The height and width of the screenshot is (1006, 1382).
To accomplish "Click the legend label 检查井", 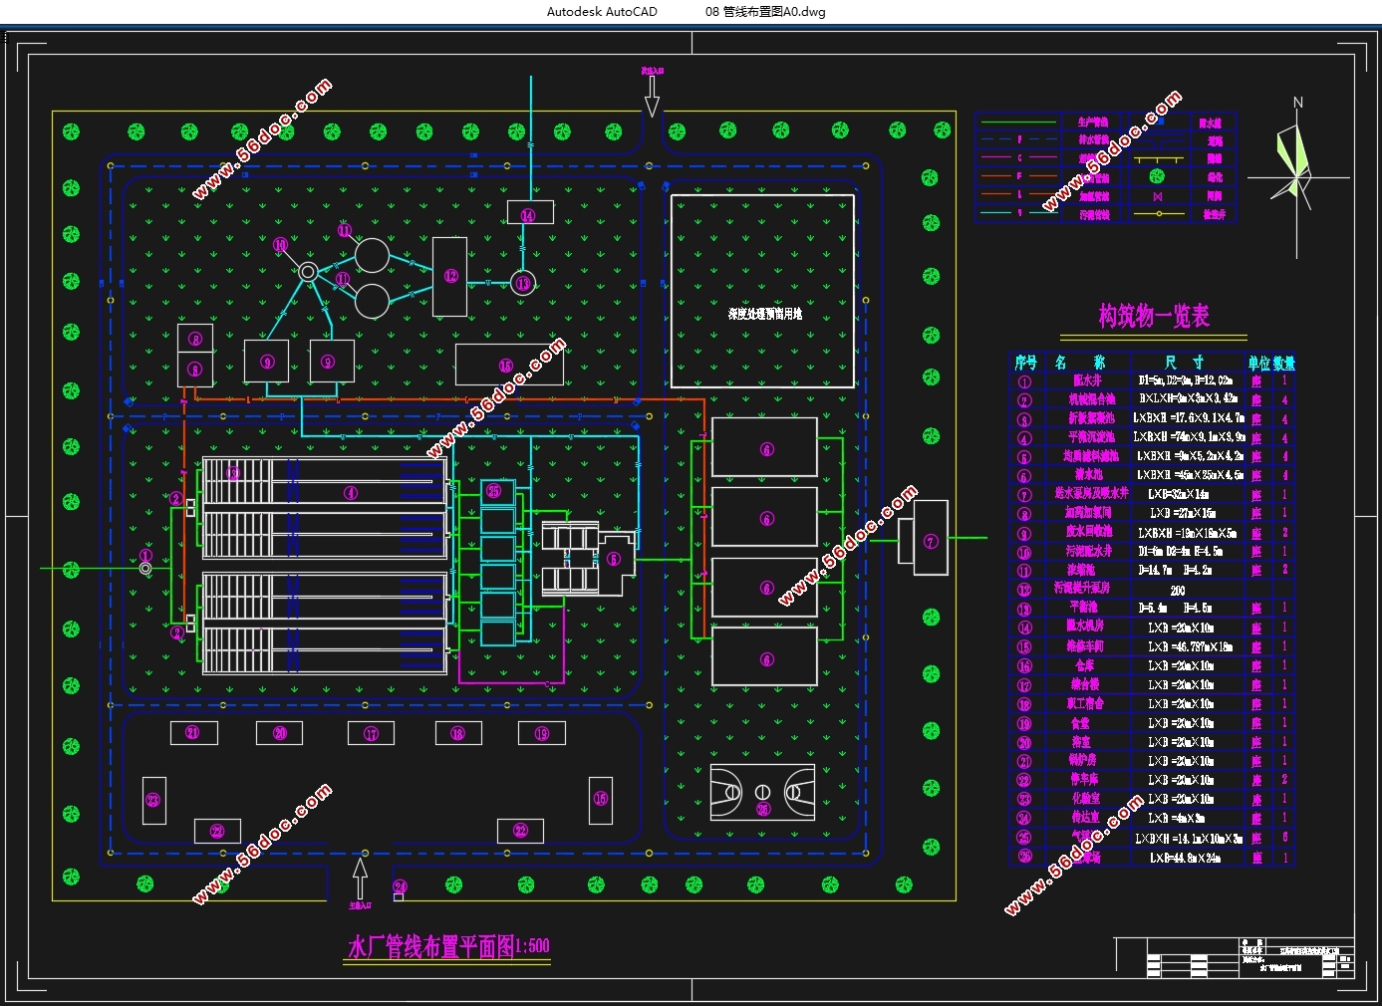I will pos(1214,214).
